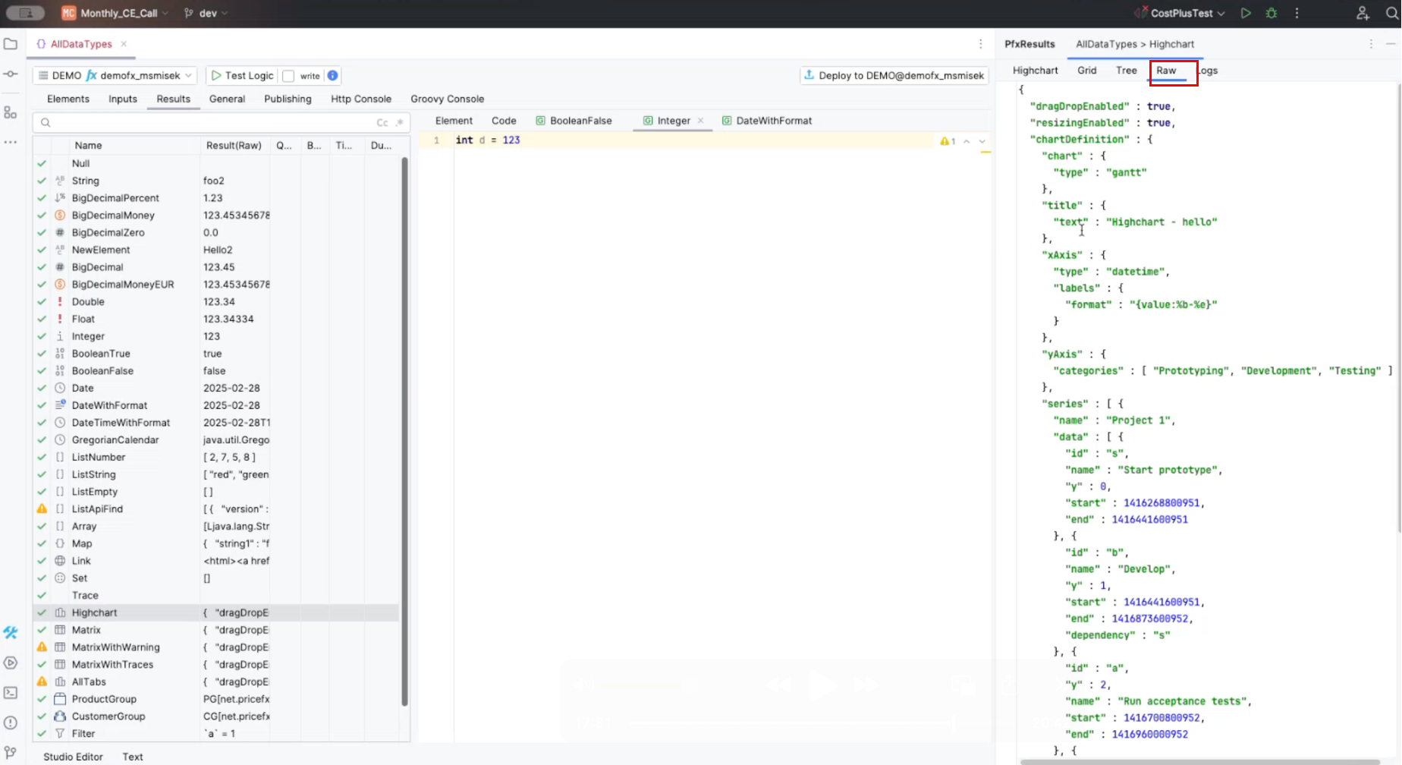Screen dimensions: 1402x765
Task: Click the Commit icon in left sidebar
Action: pos(11,74)
